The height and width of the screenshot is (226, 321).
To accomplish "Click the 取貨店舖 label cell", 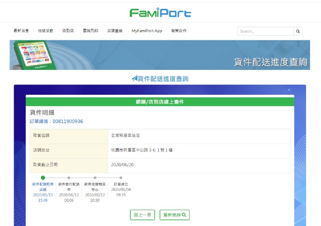I will pos(69,136).
